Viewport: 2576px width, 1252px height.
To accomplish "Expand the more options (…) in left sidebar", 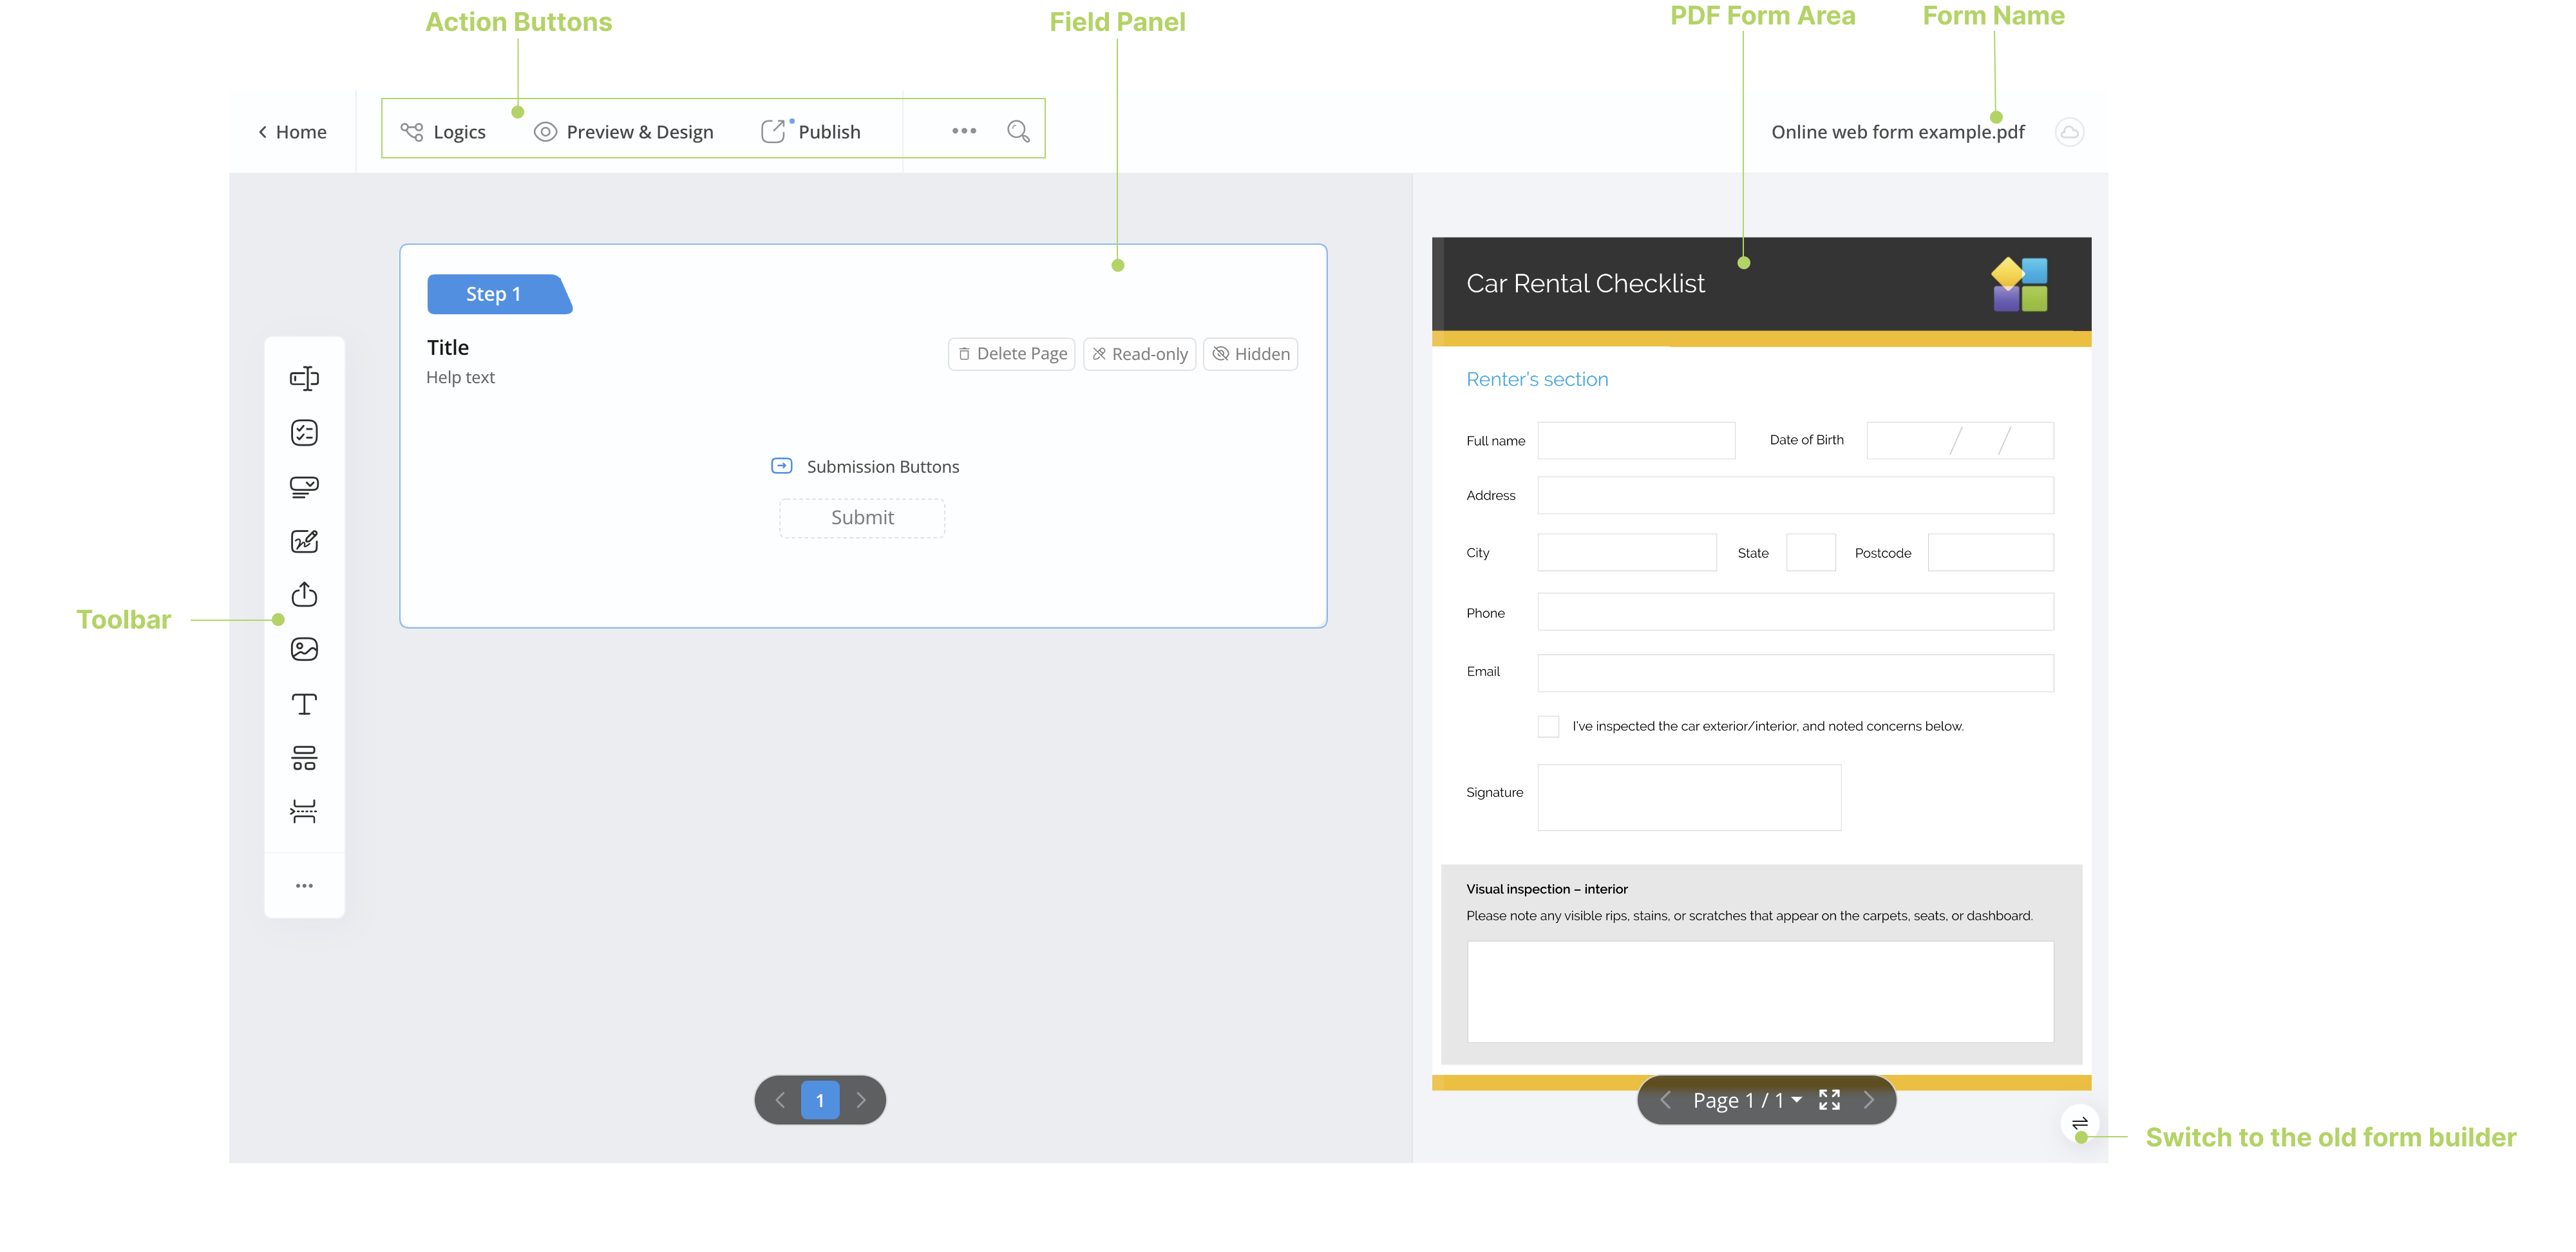I will pos(304,884).
